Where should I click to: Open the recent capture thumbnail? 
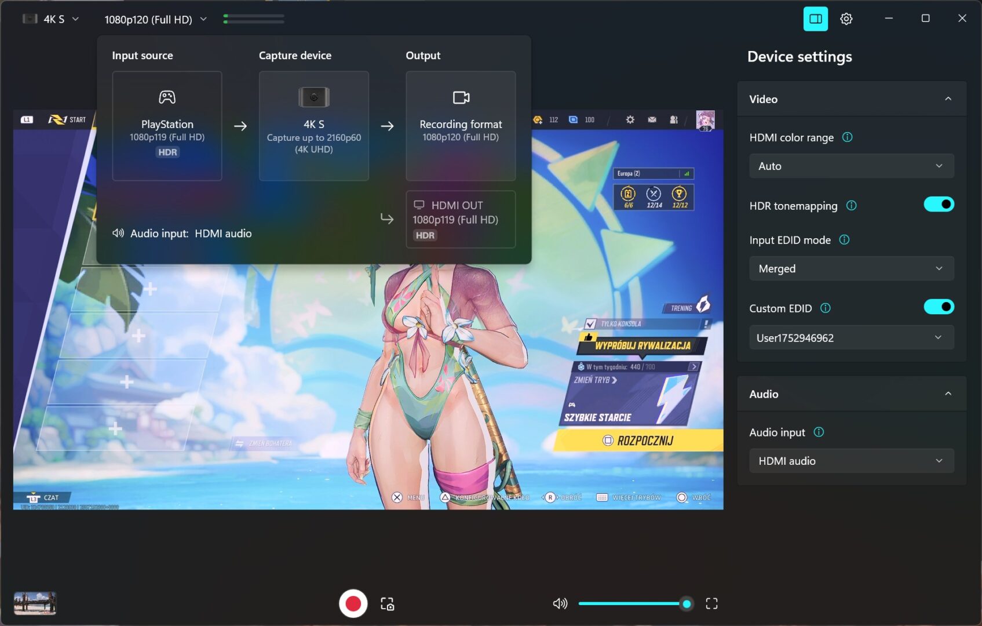35,603
